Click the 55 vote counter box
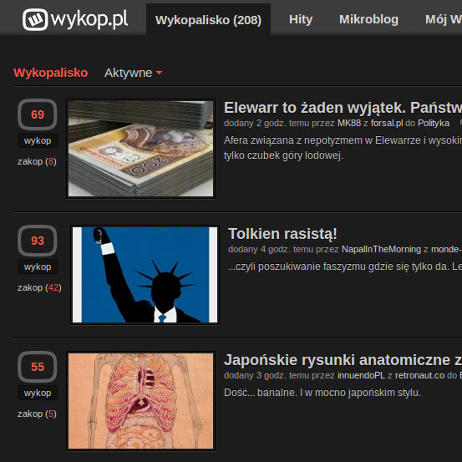This screenshot has height=462, width=462. 38,367
